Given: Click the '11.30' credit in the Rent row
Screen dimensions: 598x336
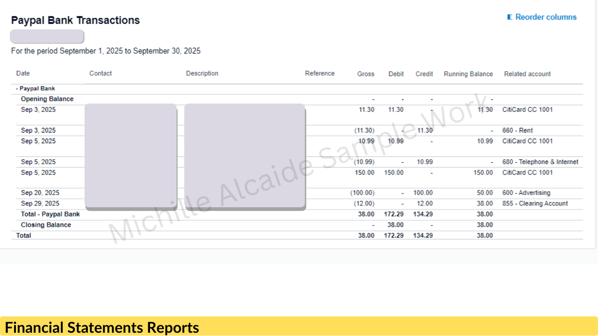Looking at the screenshot, I should click(x=425, y=131).
